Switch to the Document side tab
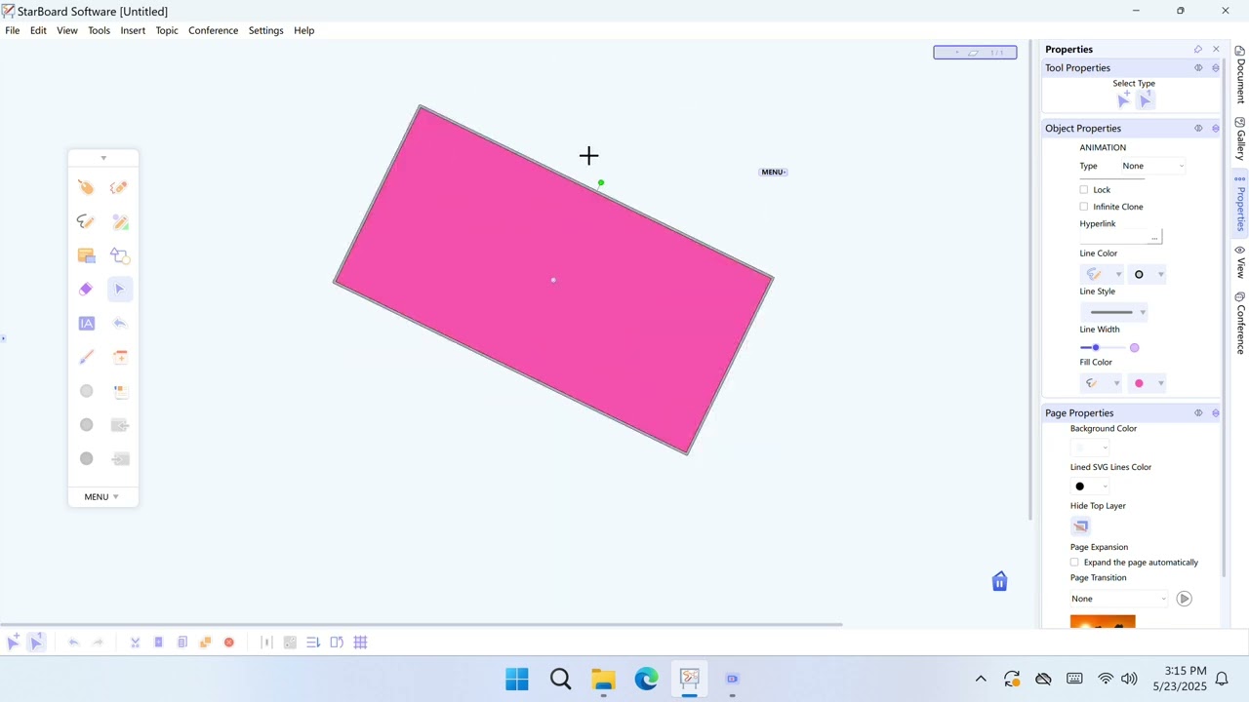Image resolution: width=1249 pixels, height=702 pixels. 1240,74
